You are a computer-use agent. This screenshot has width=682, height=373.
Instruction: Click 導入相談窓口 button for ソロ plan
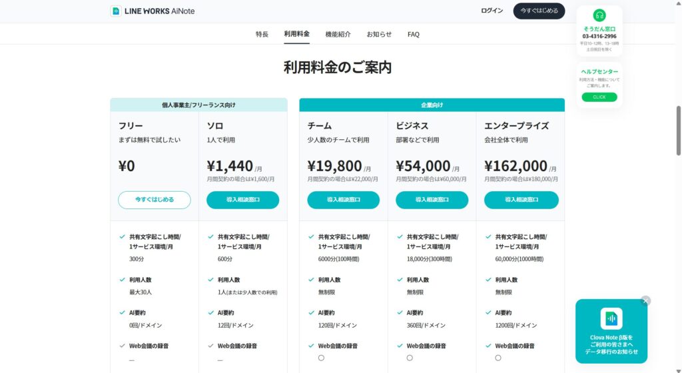coord(242,200)
